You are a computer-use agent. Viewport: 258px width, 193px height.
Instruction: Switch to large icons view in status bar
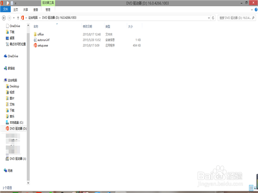[255, 188]
